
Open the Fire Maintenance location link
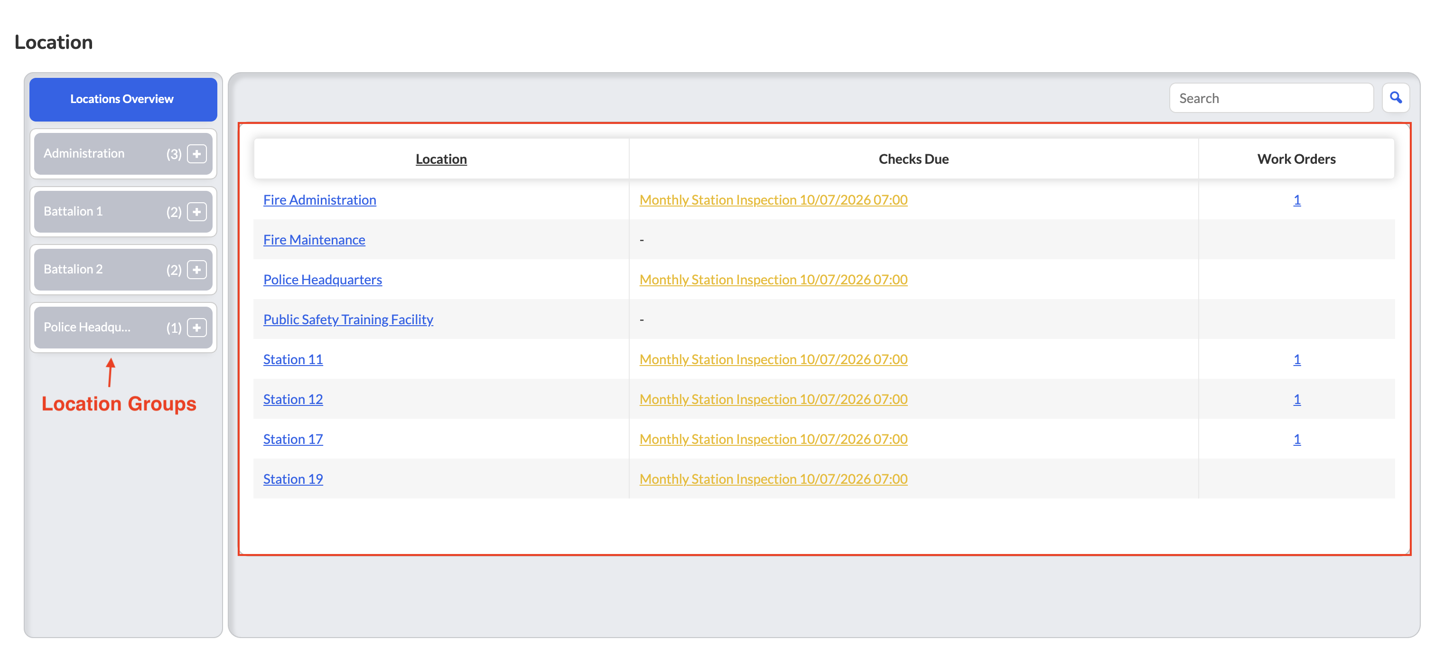314,240
